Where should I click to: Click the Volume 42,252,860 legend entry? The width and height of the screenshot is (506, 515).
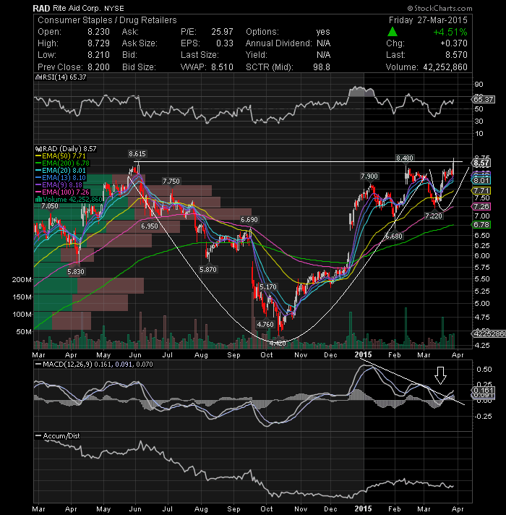click(x=69, y=200)
